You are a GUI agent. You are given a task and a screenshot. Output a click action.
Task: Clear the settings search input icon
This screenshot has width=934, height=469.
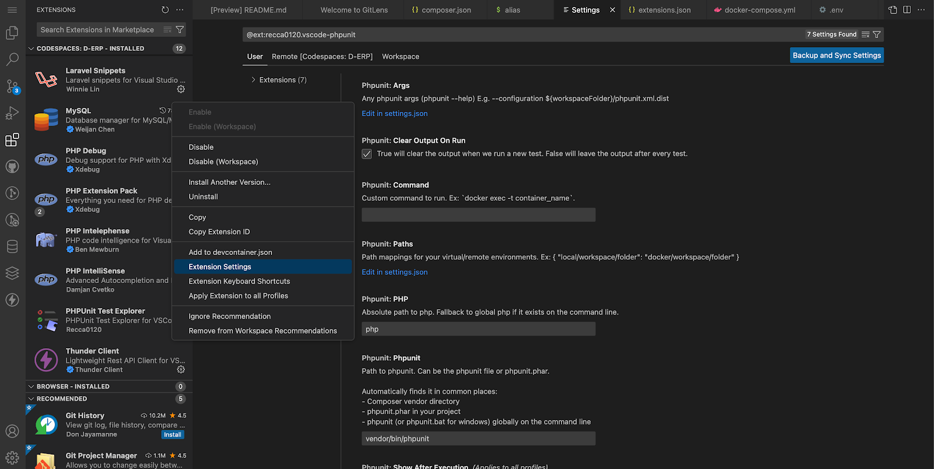click(866, 34)
